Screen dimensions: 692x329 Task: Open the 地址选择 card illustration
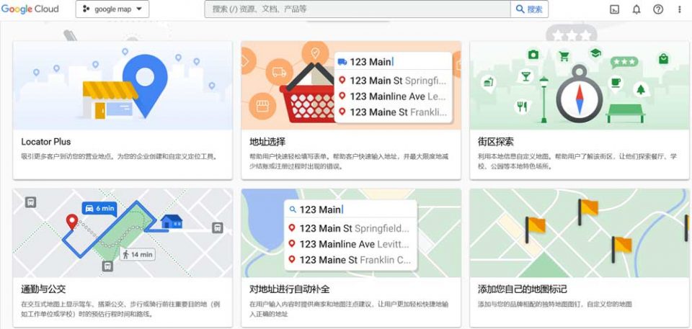click(x=351, y=86)
